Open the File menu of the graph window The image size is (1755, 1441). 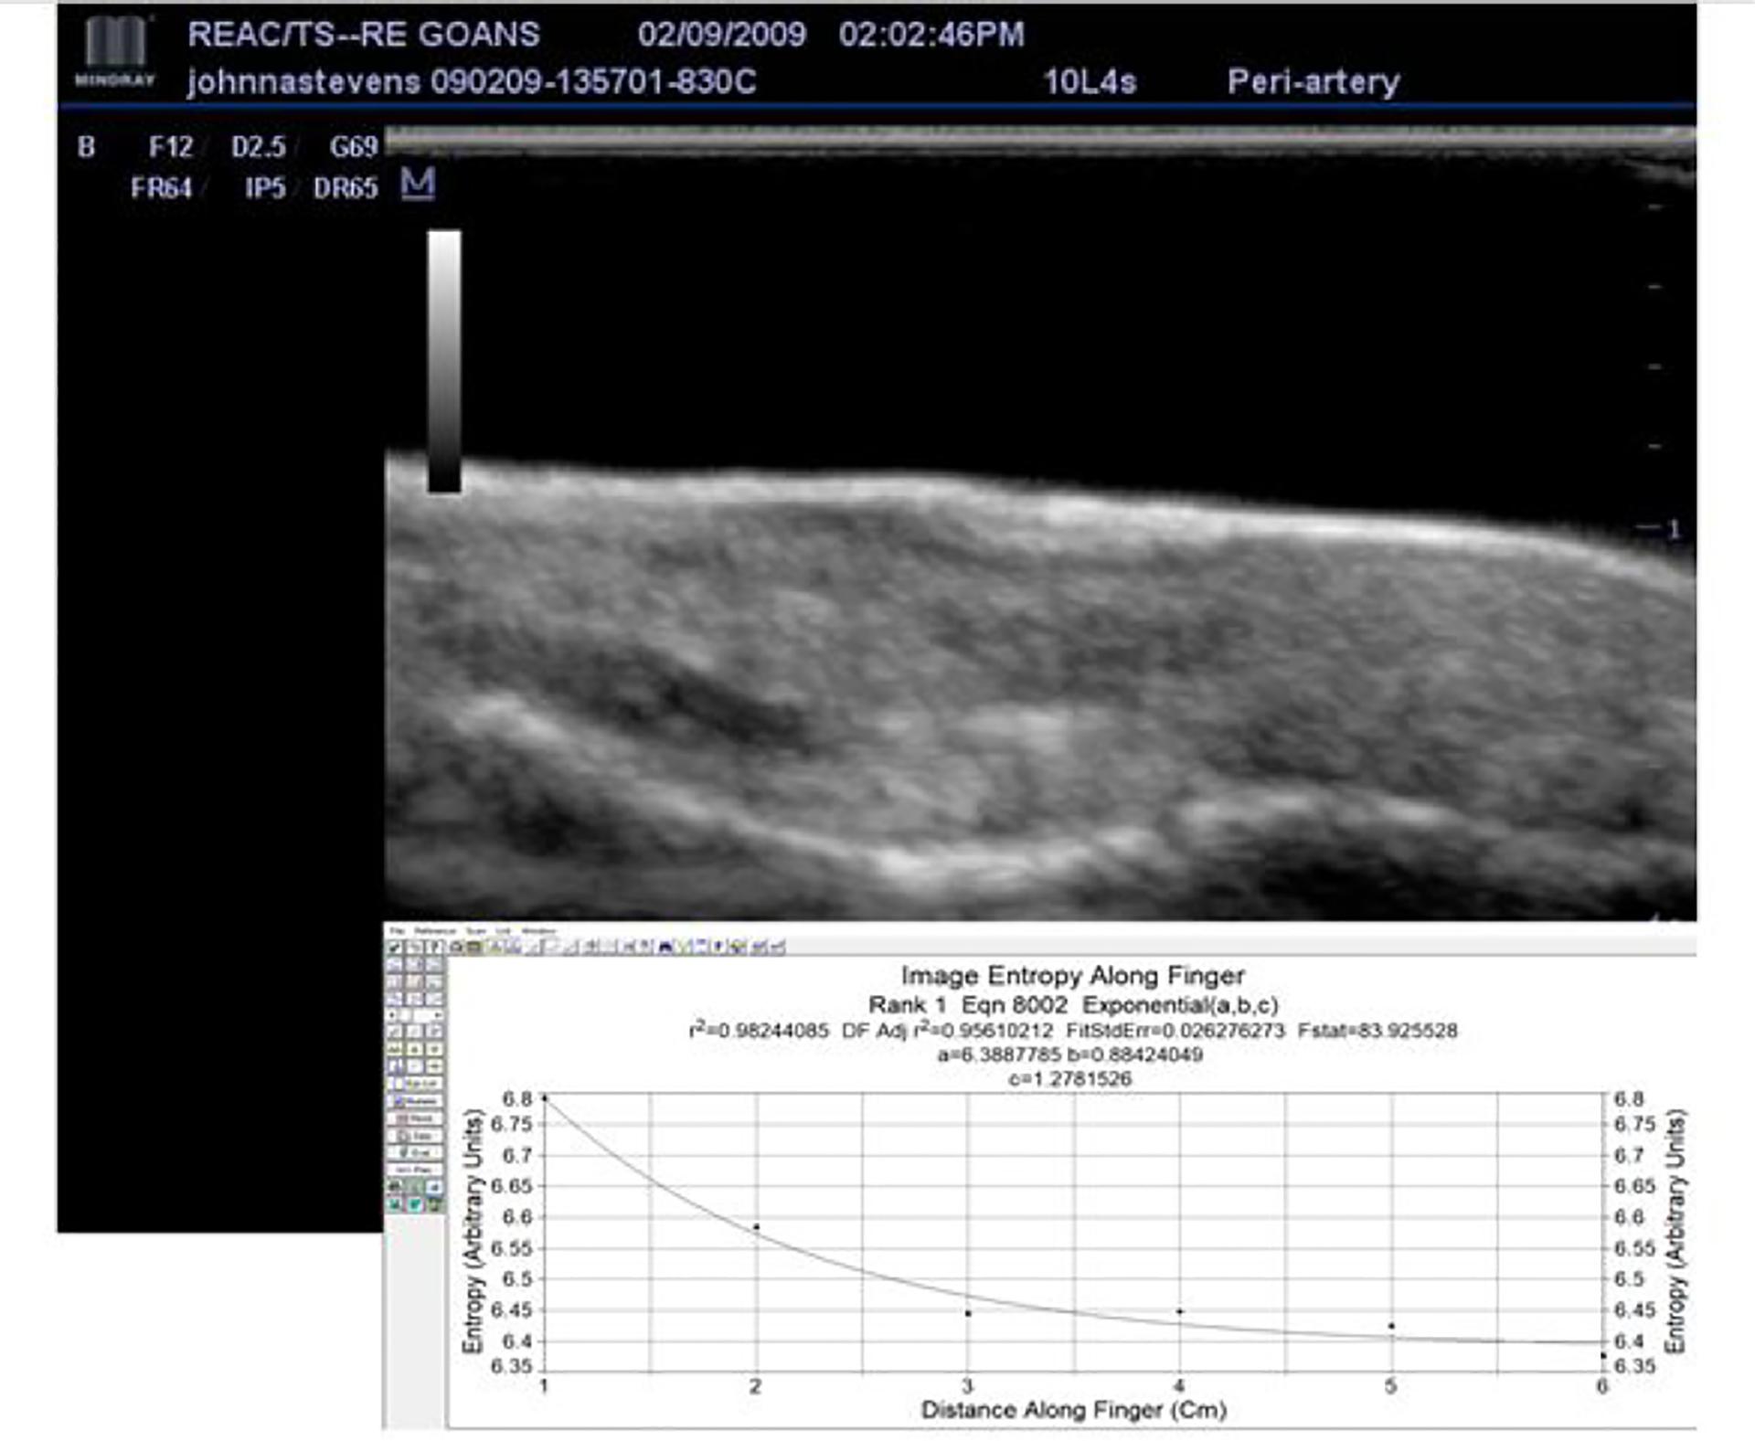click(x=398, y=931)
